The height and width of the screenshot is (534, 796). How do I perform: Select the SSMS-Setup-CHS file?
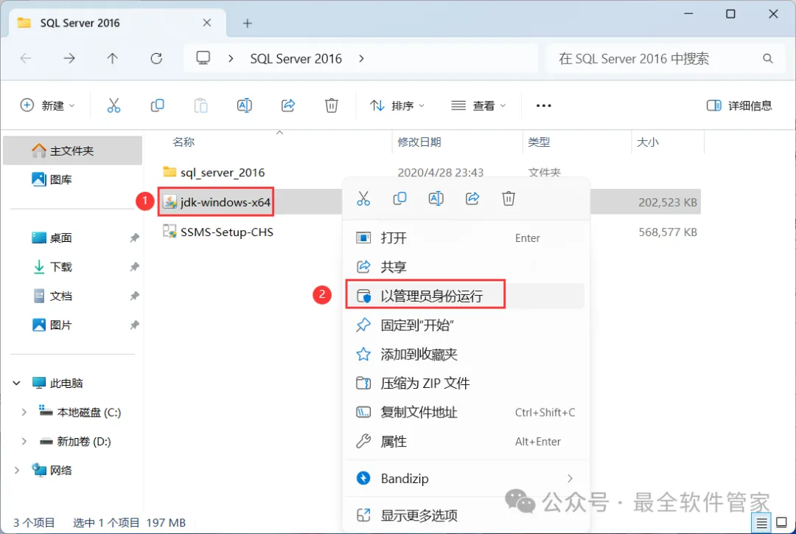click(227, 232)
